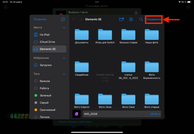This screenshot has height=134, width=194.
Task: Open search with the magnifier icon
Action: pos(141,19)
